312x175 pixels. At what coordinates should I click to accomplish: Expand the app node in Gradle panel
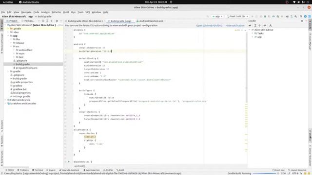pos(253,37)
